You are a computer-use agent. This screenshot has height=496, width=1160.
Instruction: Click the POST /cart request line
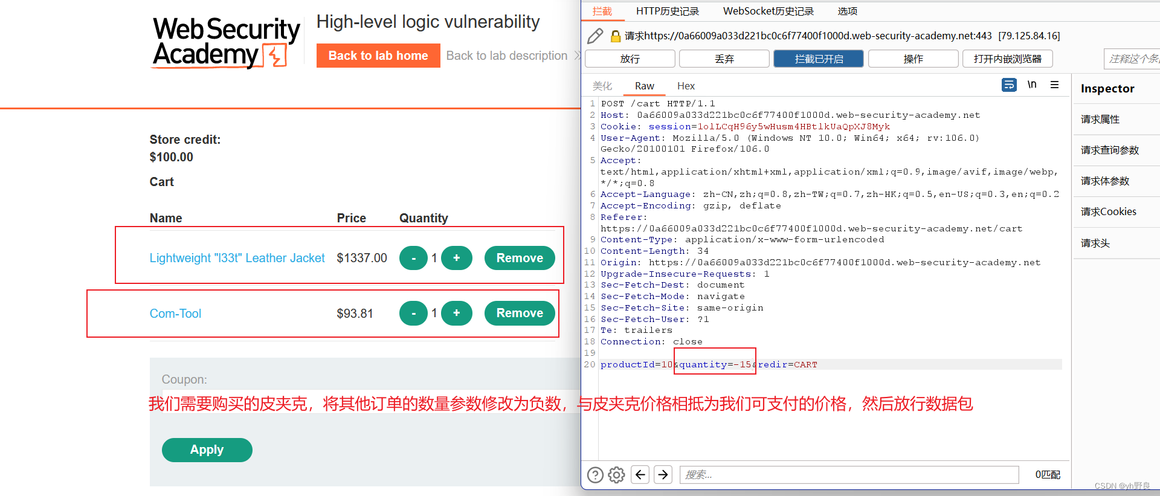pyautogui.click(x=658, y=103)
